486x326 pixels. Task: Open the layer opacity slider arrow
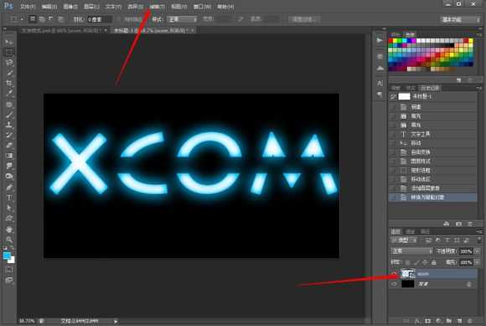coord(478,251)
